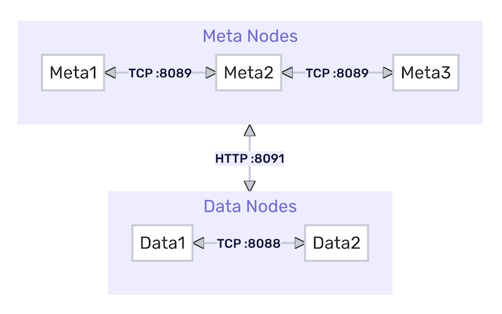
Task: Click the Meta Nodes group title
Action: point(250,36)
